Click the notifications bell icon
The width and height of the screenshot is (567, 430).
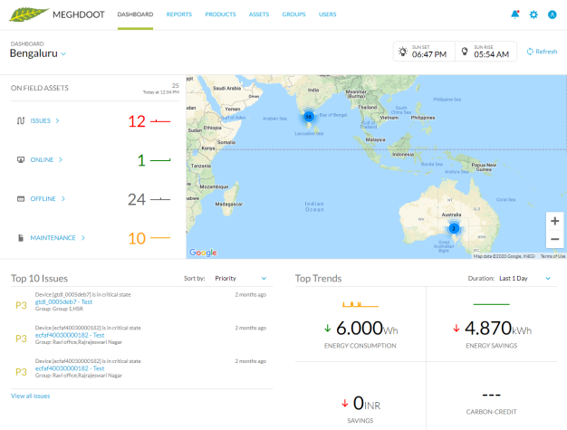click(515, 14)
